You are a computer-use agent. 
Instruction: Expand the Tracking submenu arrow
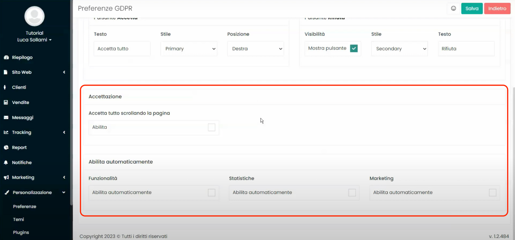pyautogui.click(x=64, y=132)
